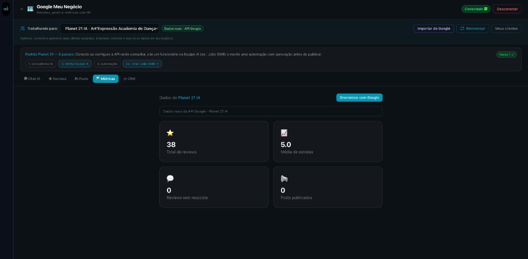
Task: Switch to the Chat IA tab
Action: click(32, 79)
